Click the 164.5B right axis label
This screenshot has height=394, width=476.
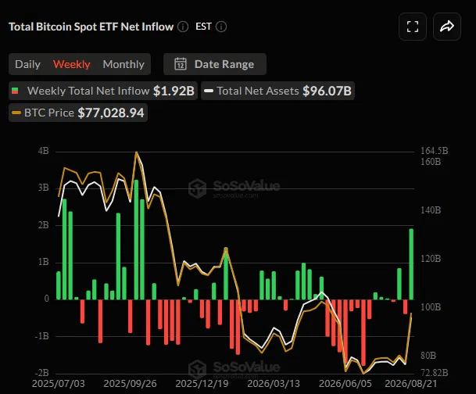click(x=434, y=151)
